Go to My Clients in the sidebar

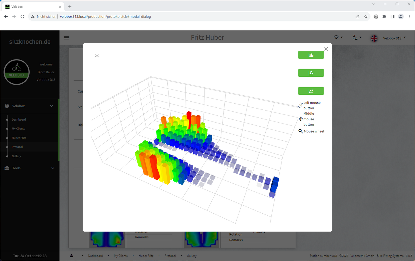click(x=18, y=129)
